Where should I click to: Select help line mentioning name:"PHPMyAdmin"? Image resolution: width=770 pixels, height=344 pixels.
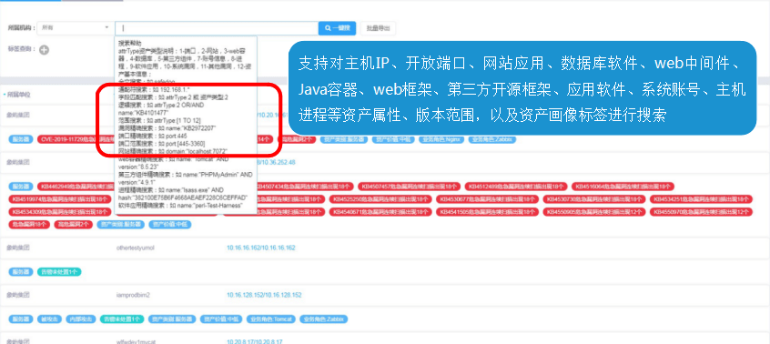pos(186,178)
